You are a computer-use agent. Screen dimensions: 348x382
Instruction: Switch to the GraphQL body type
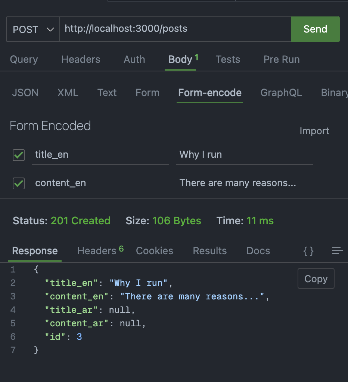click(281, 93)
